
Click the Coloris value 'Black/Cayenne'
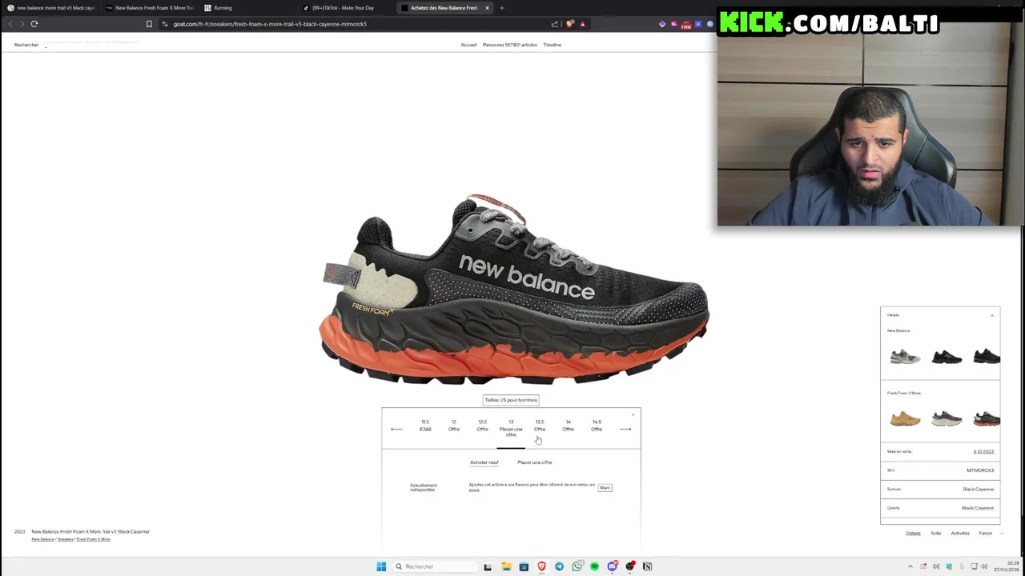pyautogui.click(x=978, y=508)
